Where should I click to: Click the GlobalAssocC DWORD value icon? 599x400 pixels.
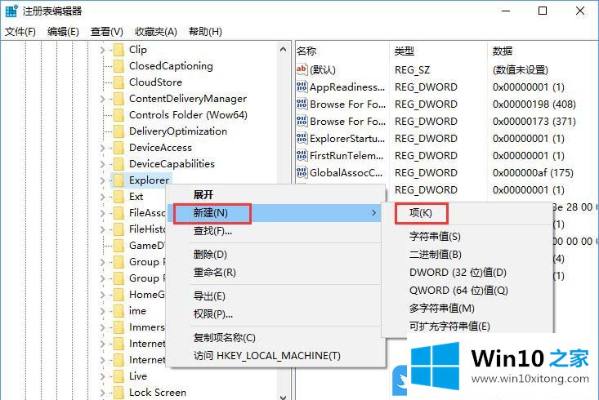click(302, 173)
